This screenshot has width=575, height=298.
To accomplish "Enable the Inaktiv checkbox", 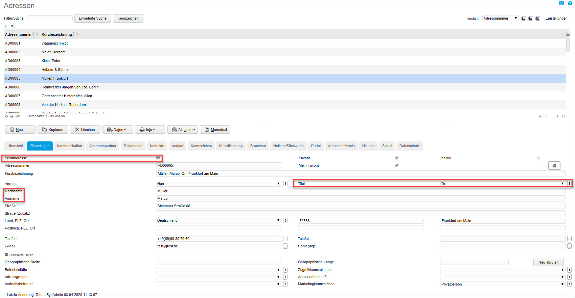I will click(x=538, y=158).
